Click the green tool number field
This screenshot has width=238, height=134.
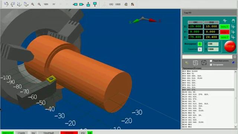coord(200,44)
